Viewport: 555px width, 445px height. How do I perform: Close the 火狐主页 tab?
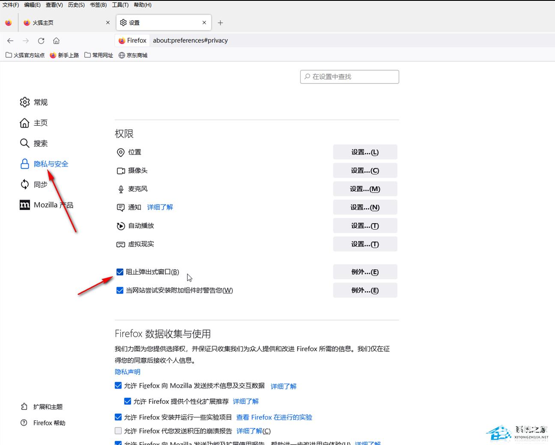click(x=107, y=23)
